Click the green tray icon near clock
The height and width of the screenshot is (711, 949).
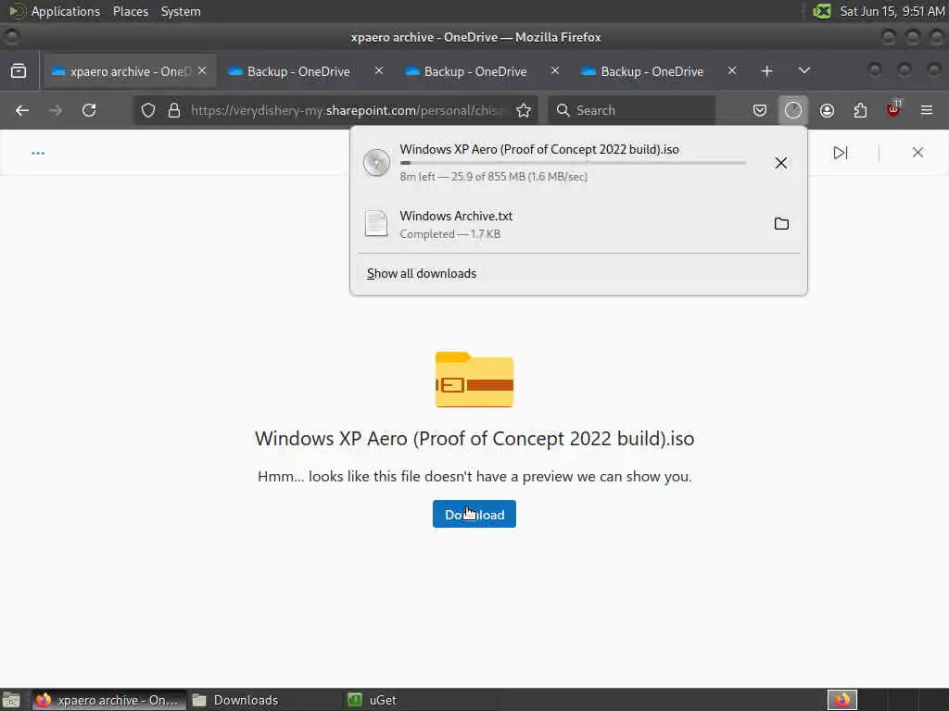(x=821, y=11)
